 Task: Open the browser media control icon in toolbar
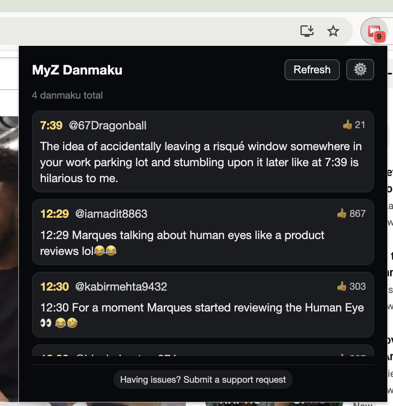point(307,31)
